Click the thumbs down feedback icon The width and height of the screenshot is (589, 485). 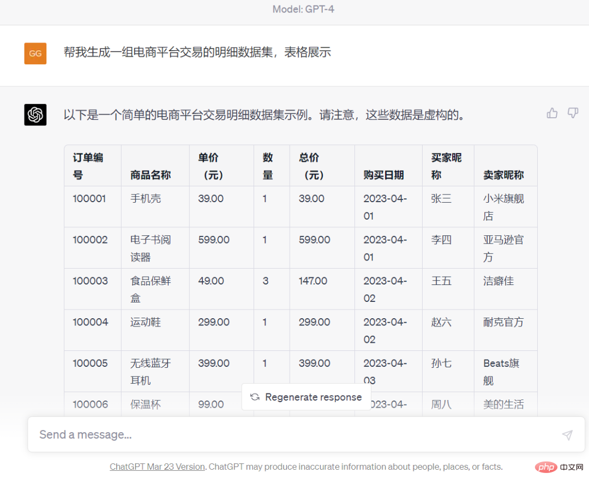pos(573,113)
